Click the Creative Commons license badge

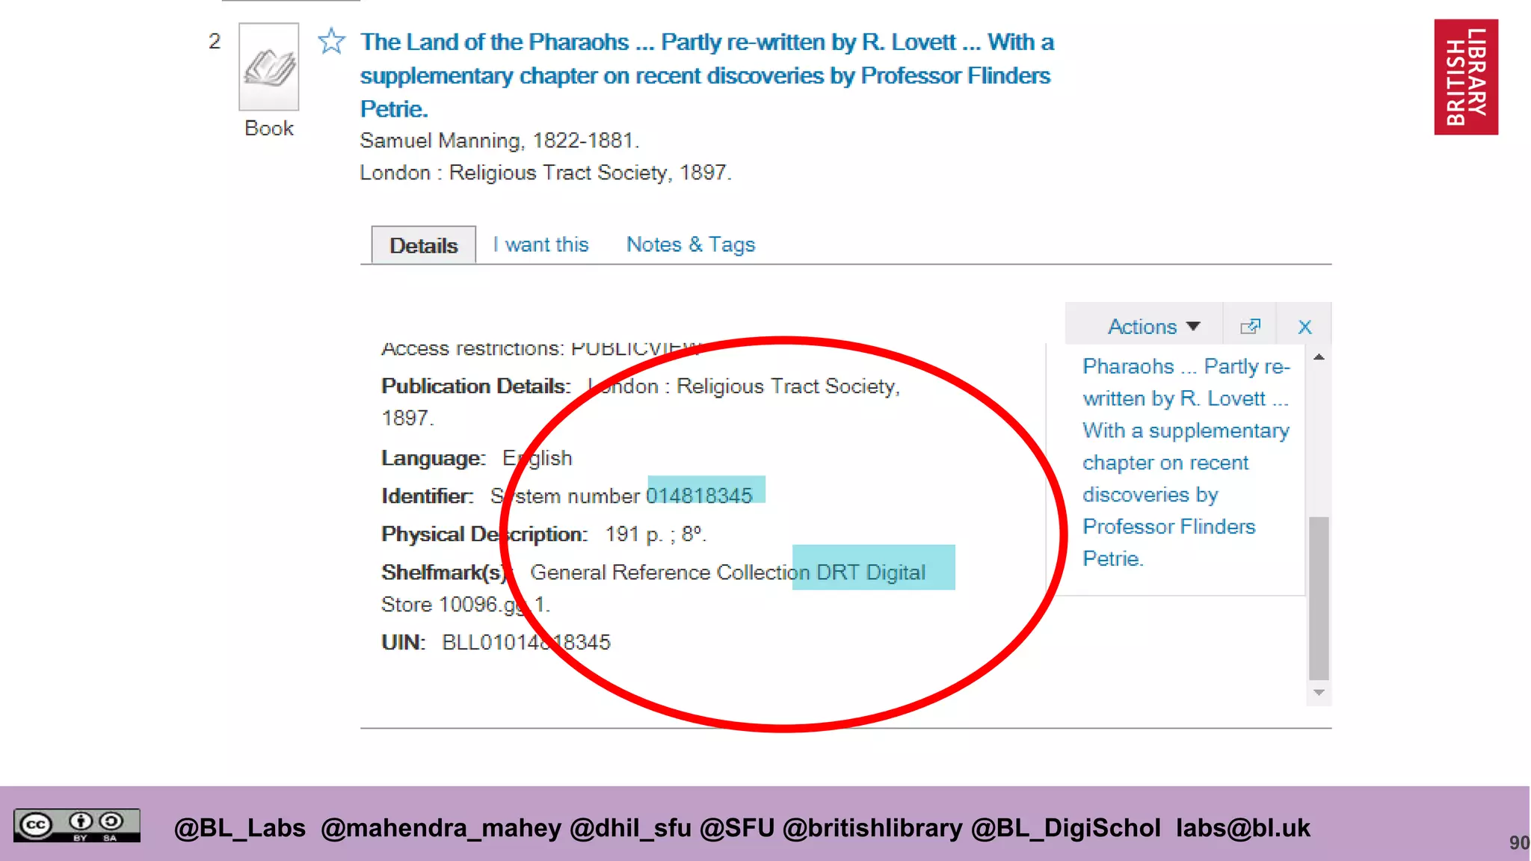(x=77, y=826)
